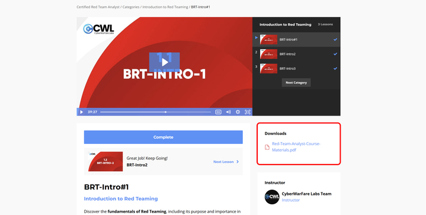Click the Next Lesson chevron arrow
The image size is (426, 215).
tap(238, 162)
